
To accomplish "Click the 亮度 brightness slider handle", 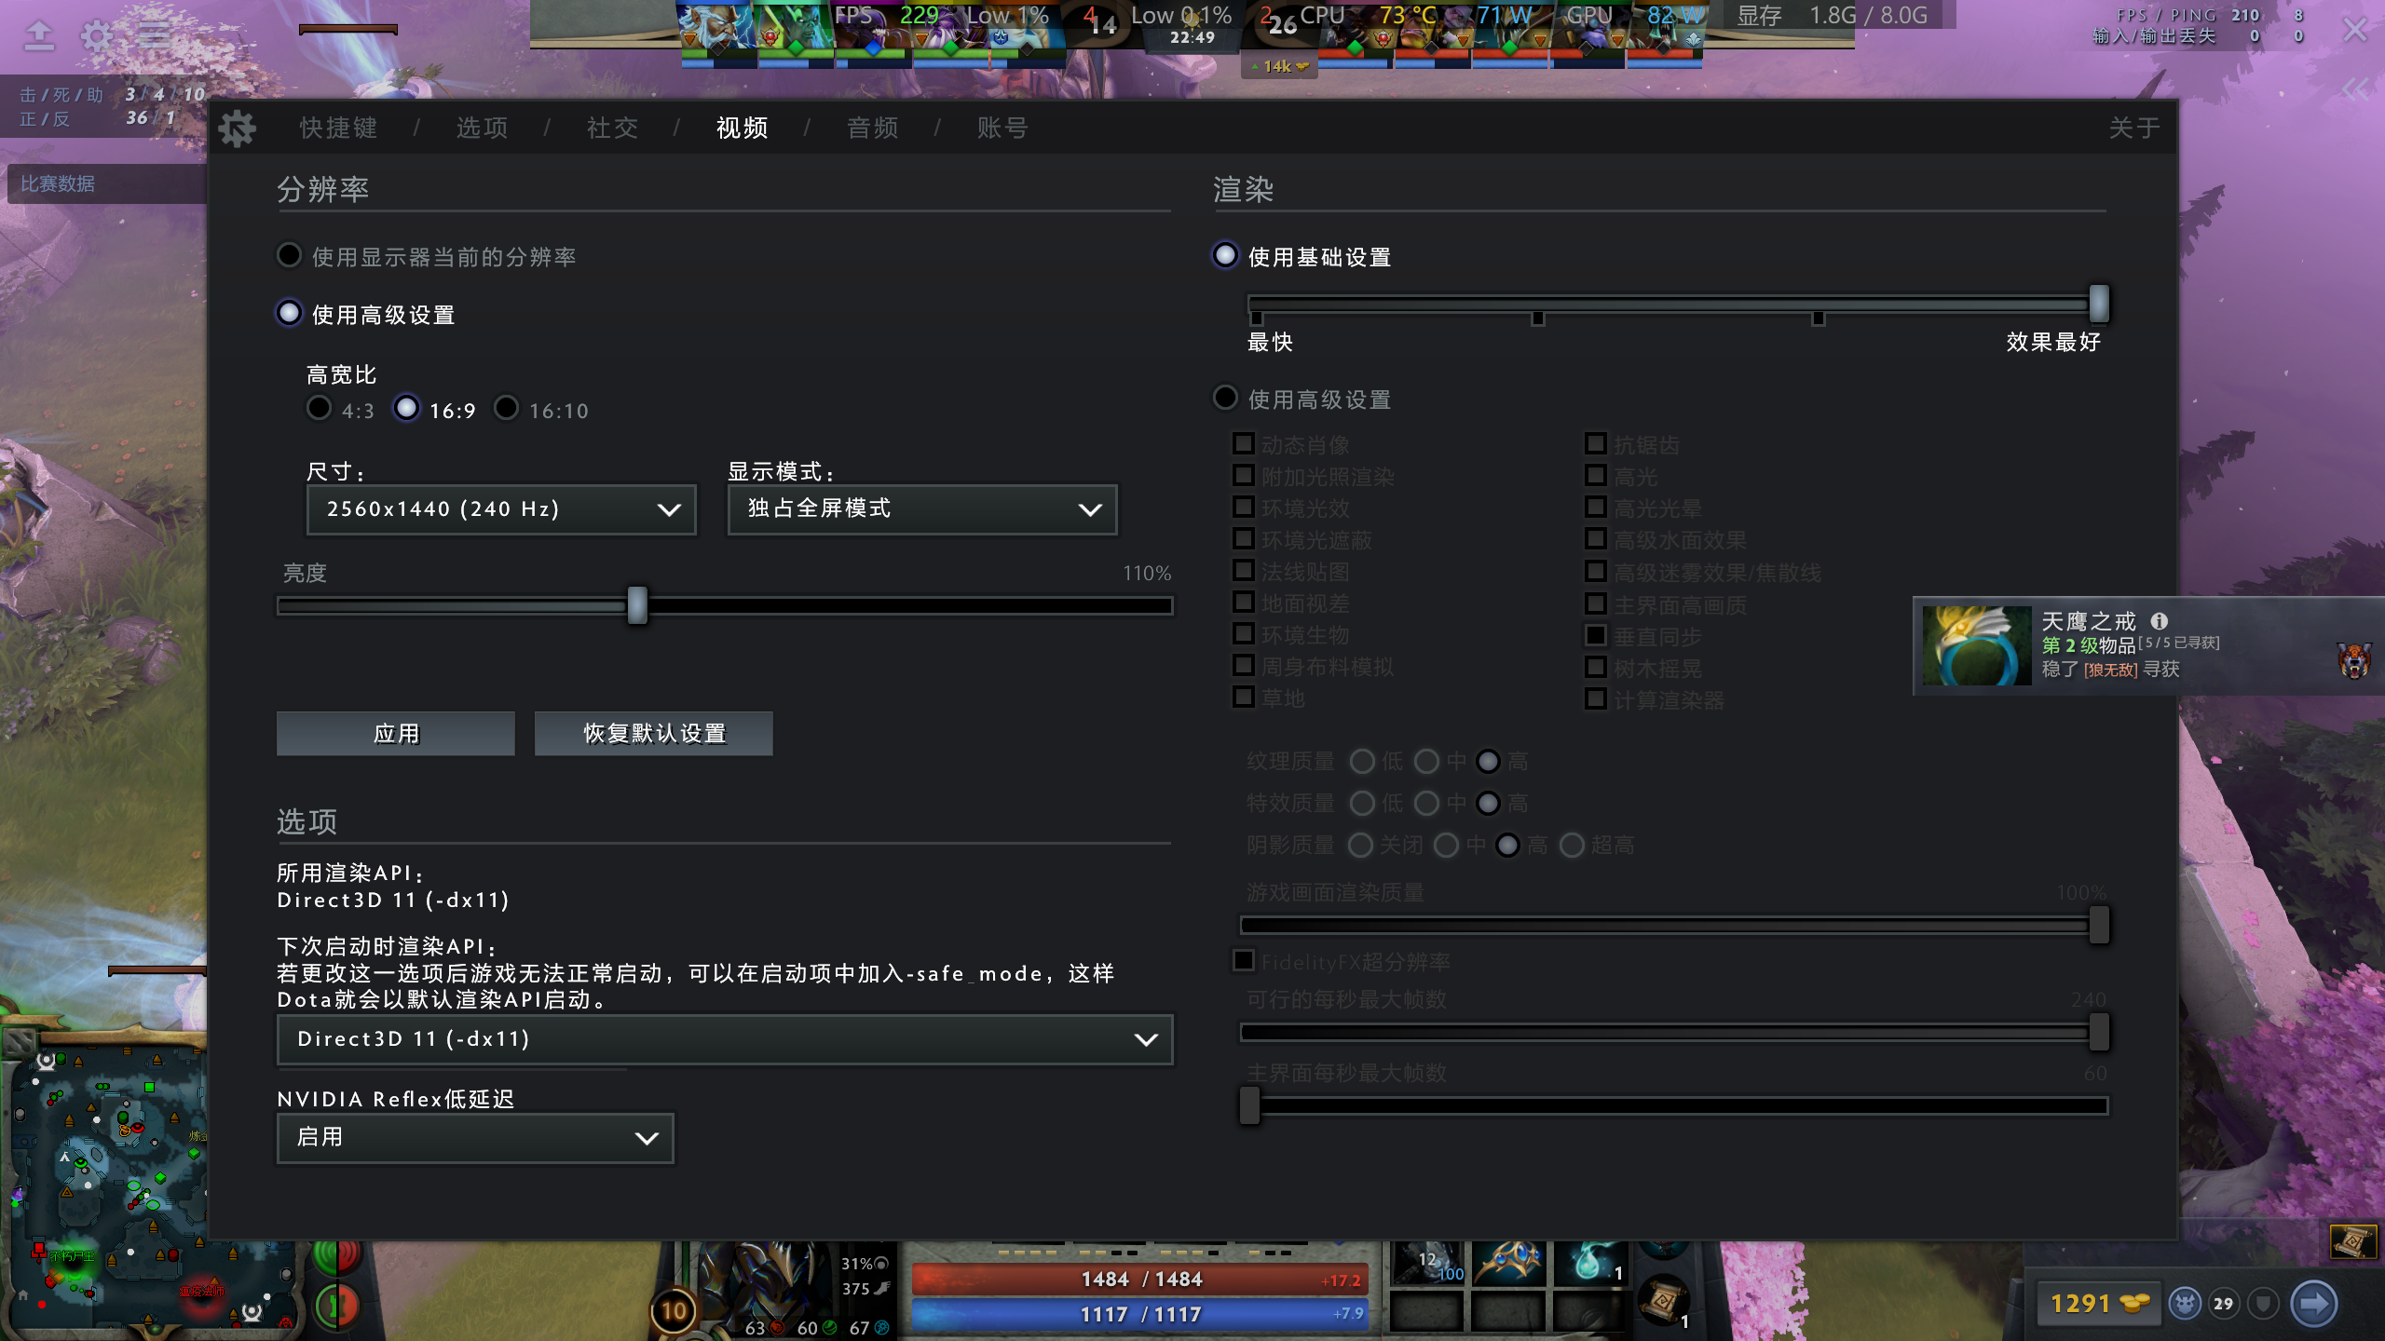I will point(637,605).
